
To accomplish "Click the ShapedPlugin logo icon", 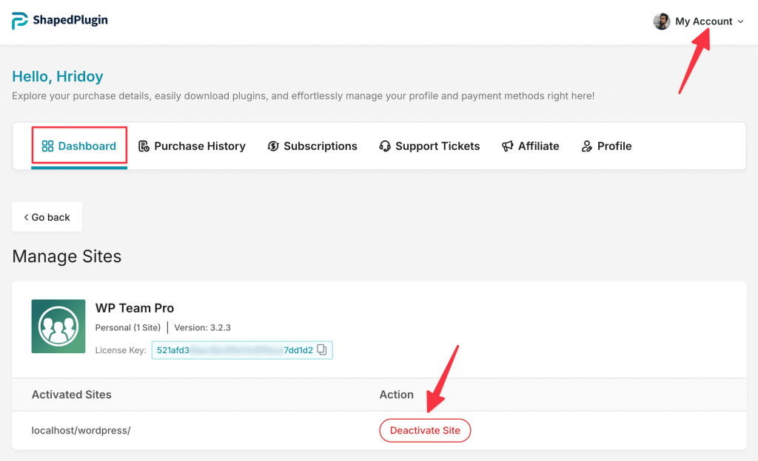I will [x=20, y=21].
